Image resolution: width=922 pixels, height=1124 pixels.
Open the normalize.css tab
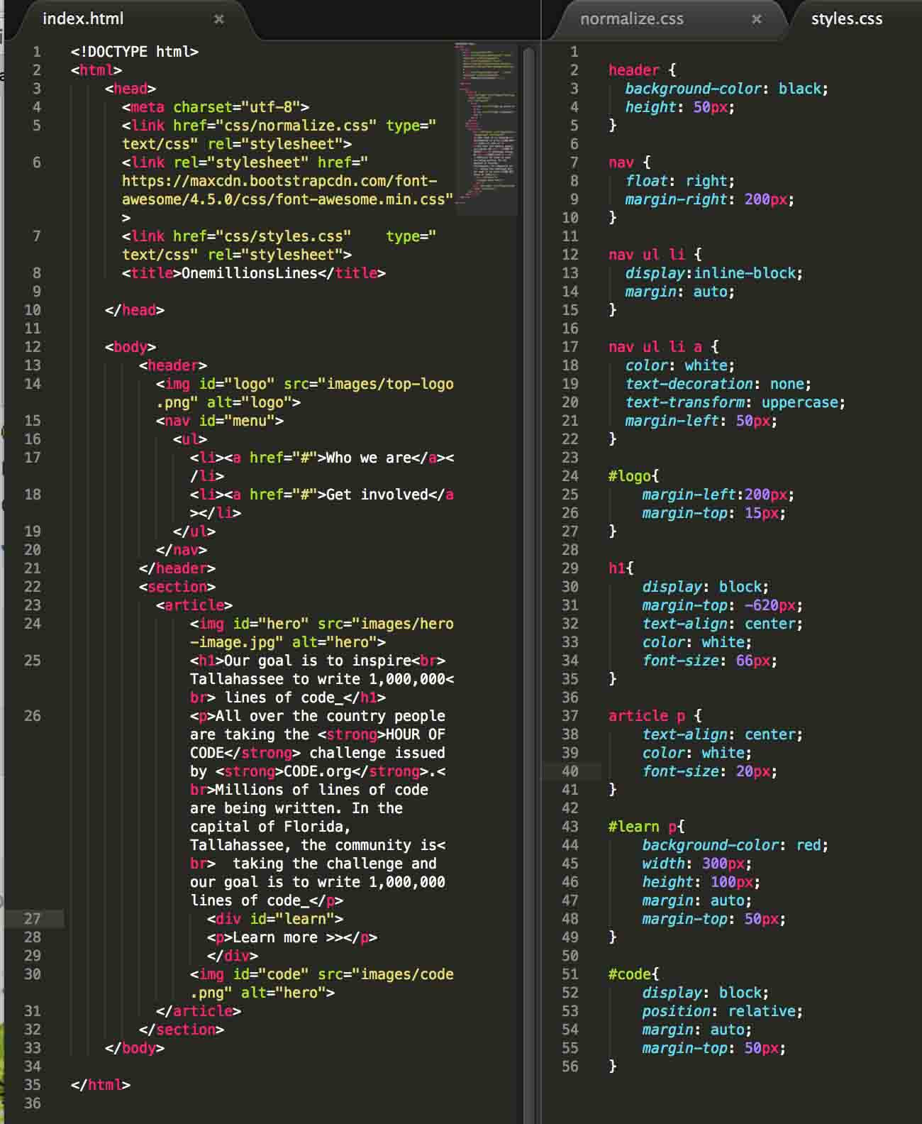pos(631,19)
